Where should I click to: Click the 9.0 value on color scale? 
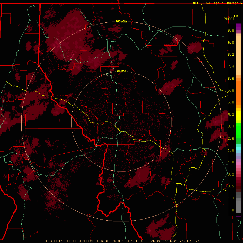(x=231, y=42)
